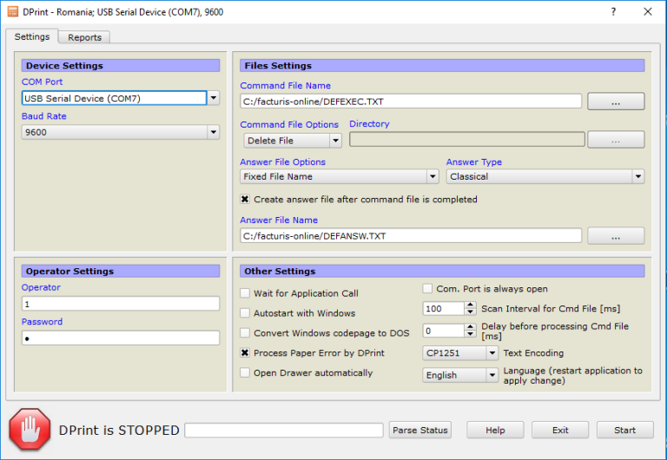Decrease Delay before processing Cmd File value
The height and width of the screenshot is (460, 667).
pos(470,334)
